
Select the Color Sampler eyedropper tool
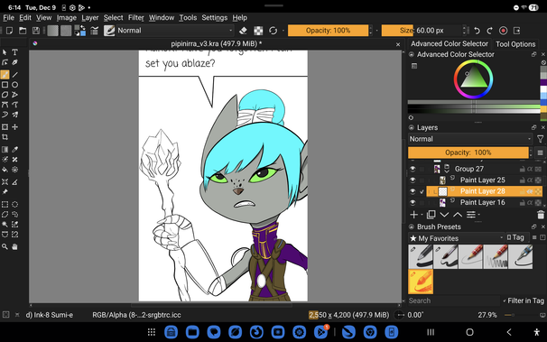tap(14, 150)
